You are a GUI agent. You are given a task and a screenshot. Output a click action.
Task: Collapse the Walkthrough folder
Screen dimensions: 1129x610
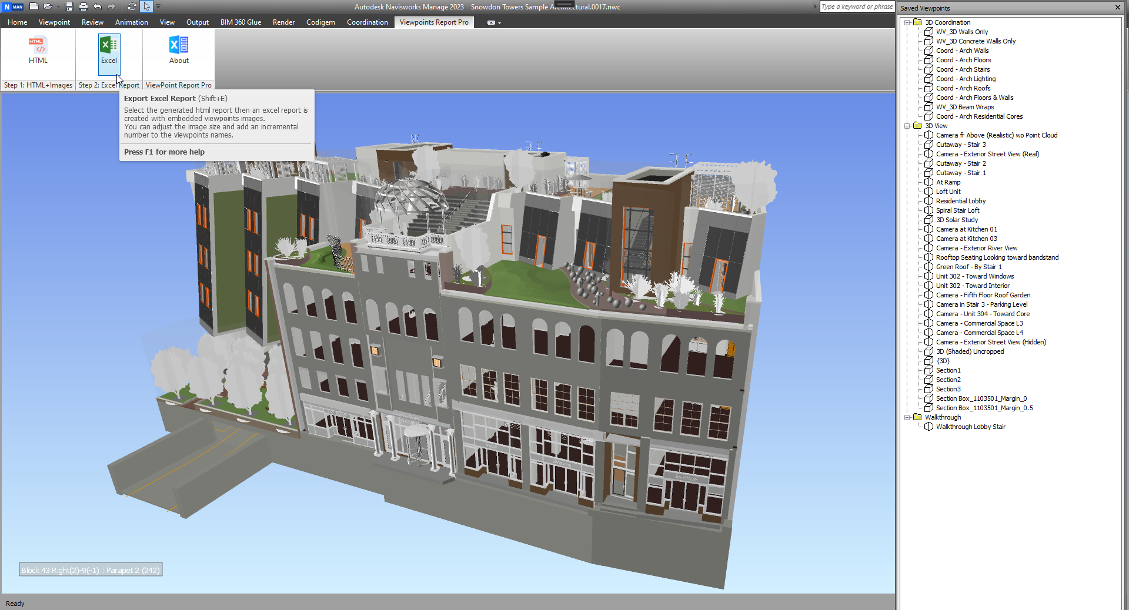tap(907, 417)
